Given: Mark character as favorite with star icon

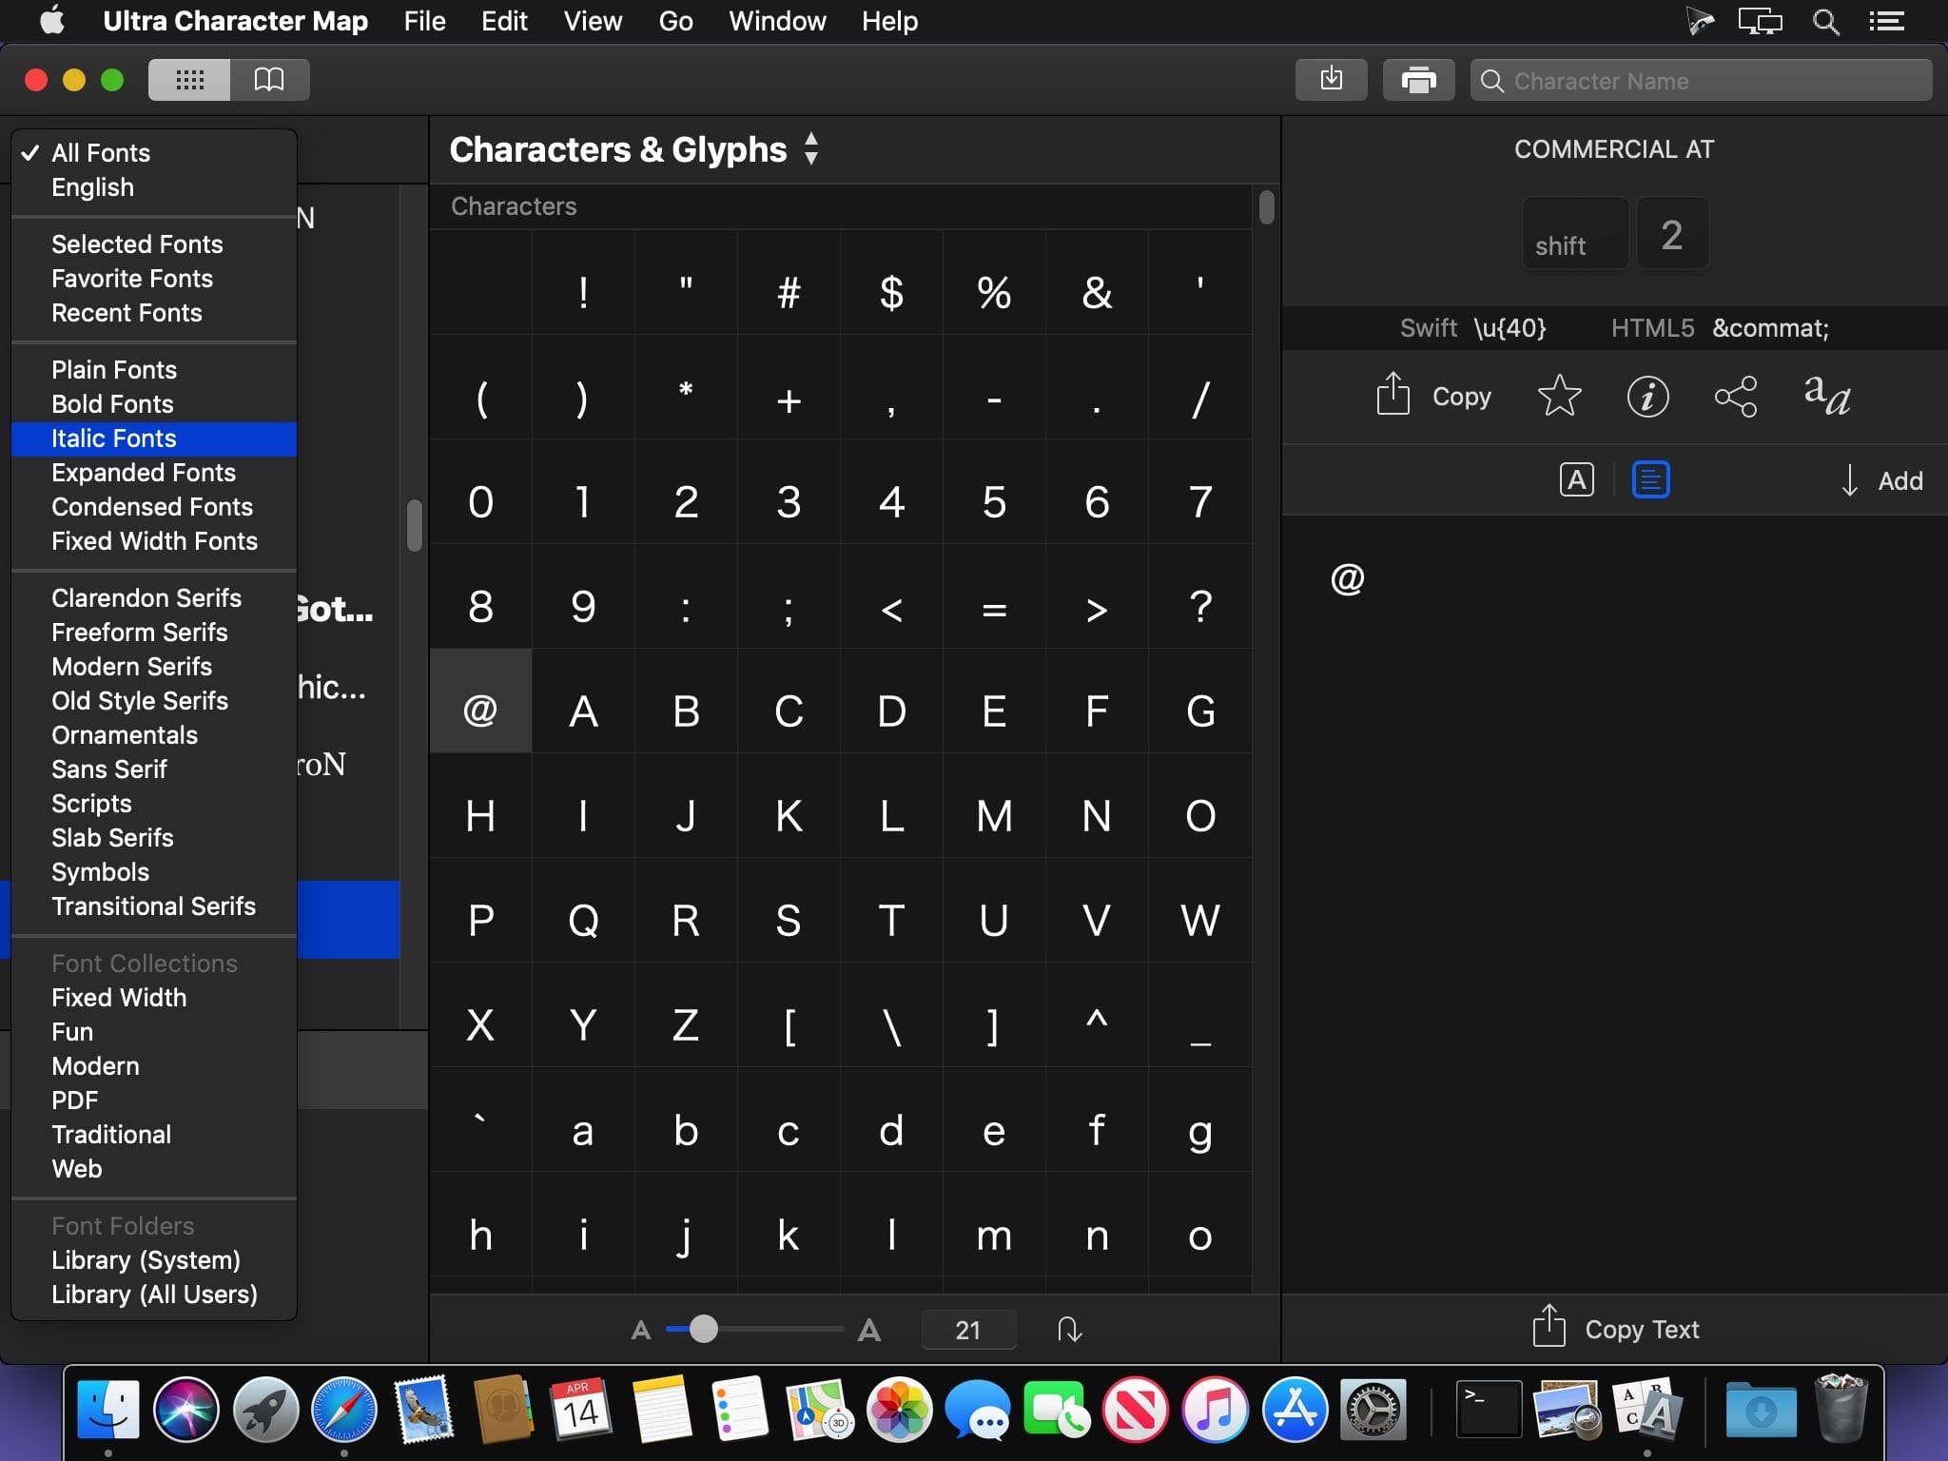Looking at the screenshot, I should point(1559,396).
